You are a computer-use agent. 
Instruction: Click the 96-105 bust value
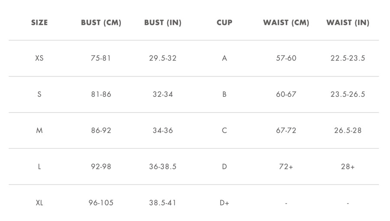(101, 203)
